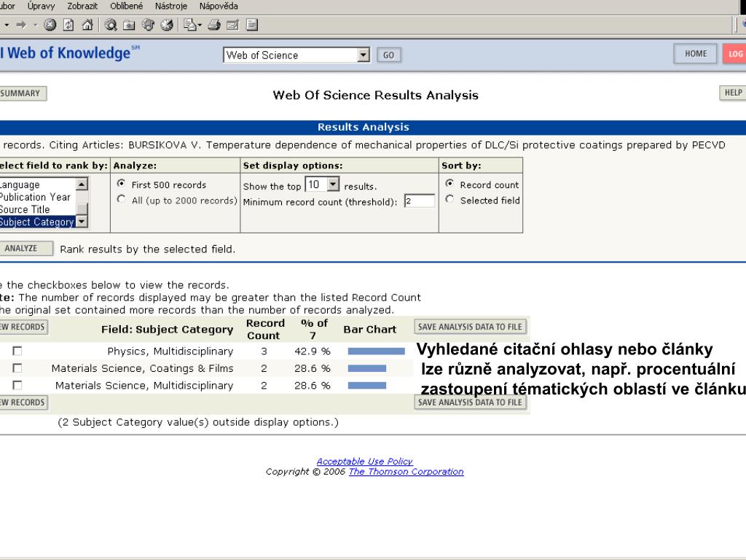Click the SUMMARY button
746x560 pixels.
pyautogui.click(x=23, y=93)
